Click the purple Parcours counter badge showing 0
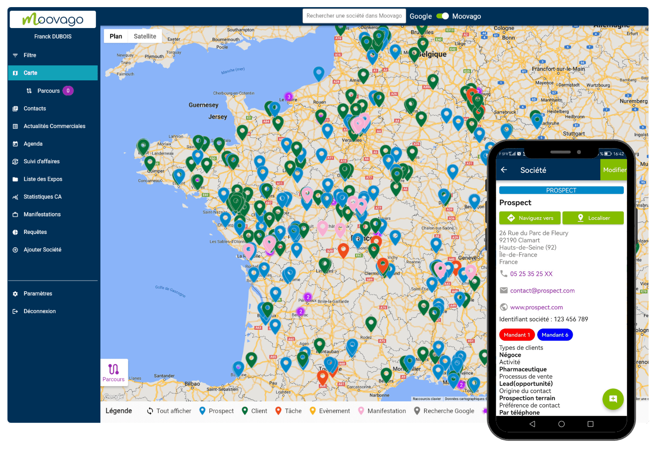This screenshot has height=452, width=656. pos(68,91)
